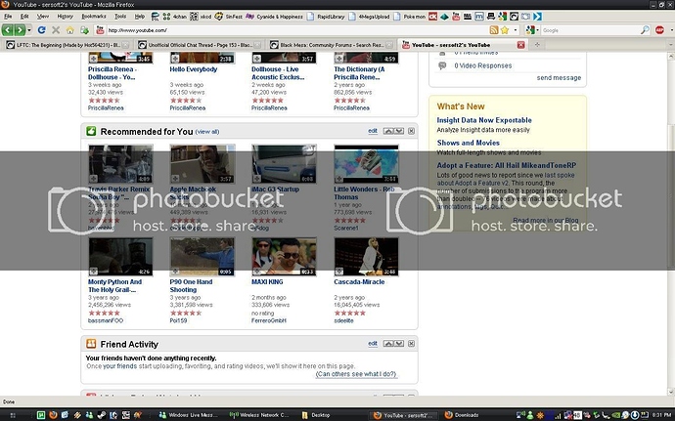Click the Adblock Plus ABP icon
675x421 pixels.
659,30
